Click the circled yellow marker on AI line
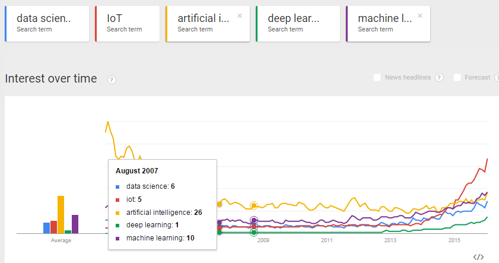Screen dimensions: 499x263 253,205
